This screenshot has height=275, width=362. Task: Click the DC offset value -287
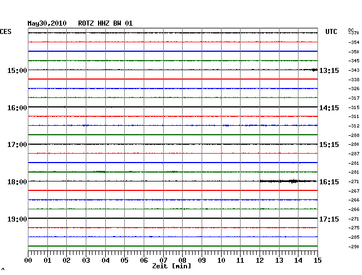click(354, 154)
